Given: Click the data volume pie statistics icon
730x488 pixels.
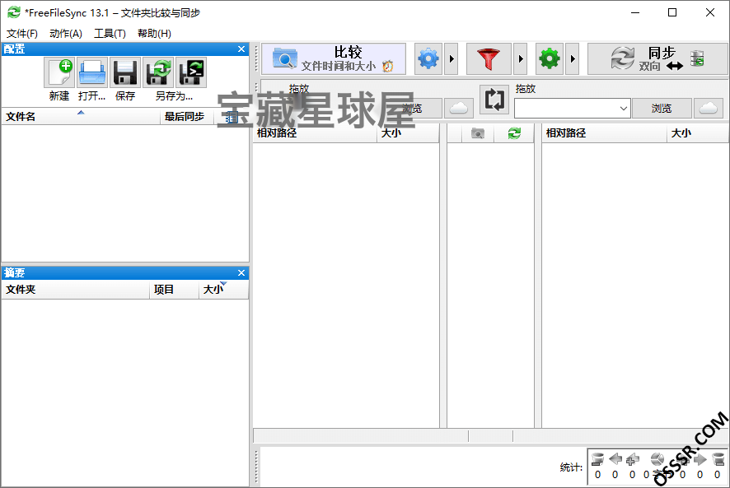Looking at the screenshot, I should pos(657,459).
